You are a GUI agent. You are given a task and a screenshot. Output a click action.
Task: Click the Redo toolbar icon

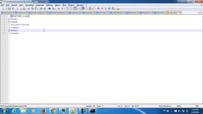click(x=45, y=9)
